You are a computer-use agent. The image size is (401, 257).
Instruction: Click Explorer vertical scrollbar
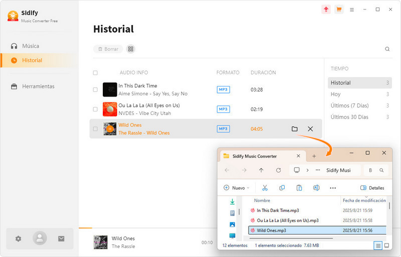(x=389, y=205)
